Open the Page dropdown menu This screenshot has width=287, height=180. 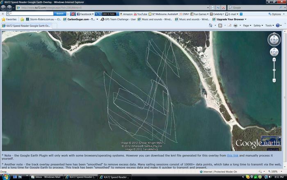pyautogui.click(x=247, y=25)
